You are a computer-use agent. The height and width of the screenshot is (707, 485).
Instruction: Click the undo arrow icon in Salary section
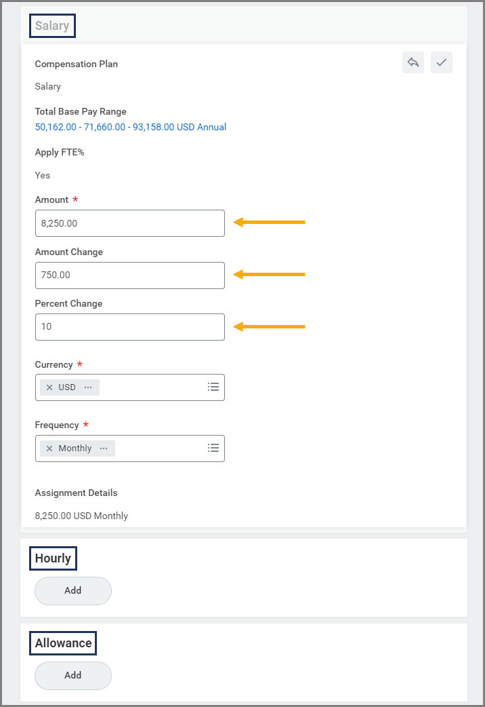pos(413,62)
